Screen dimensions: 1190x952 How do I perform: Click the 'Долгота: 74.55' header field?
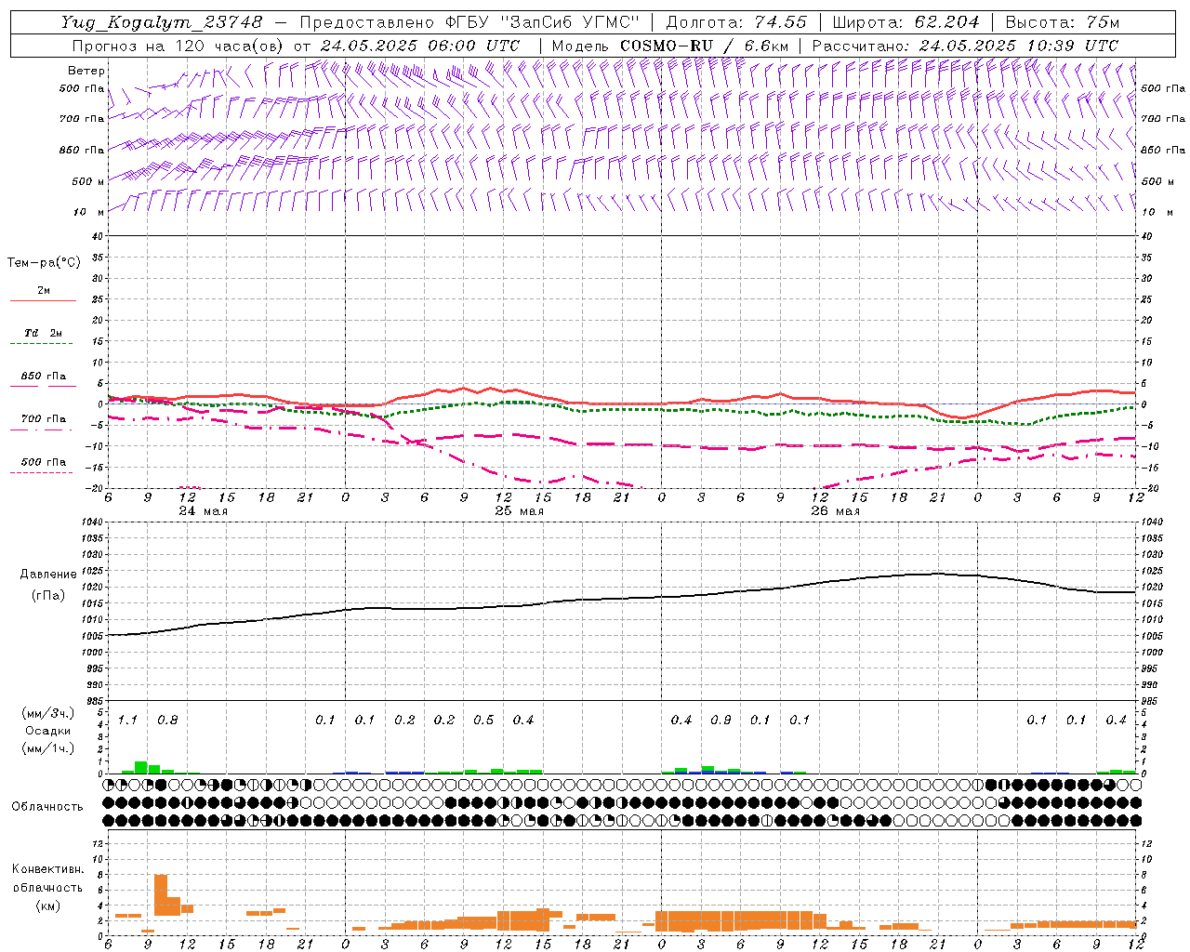pyautogui.click(x=736, y=22)
